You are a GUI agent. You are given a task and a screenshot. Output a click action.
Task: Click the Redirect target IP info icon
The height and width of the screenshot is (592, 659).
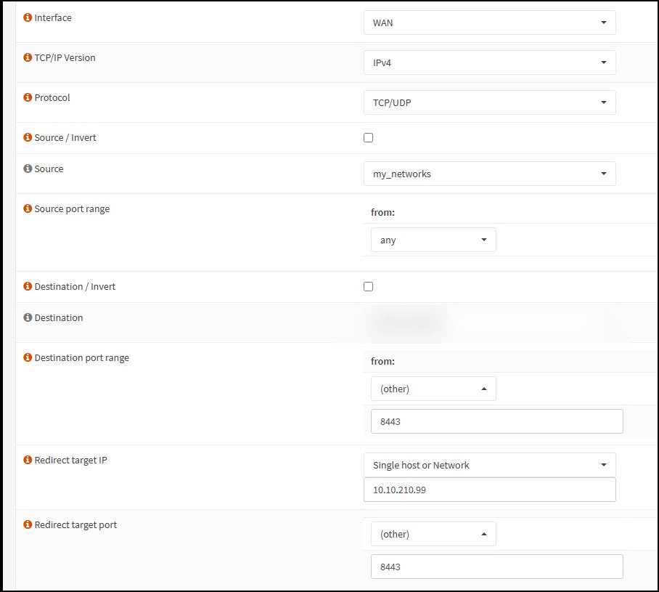(28, 461)
